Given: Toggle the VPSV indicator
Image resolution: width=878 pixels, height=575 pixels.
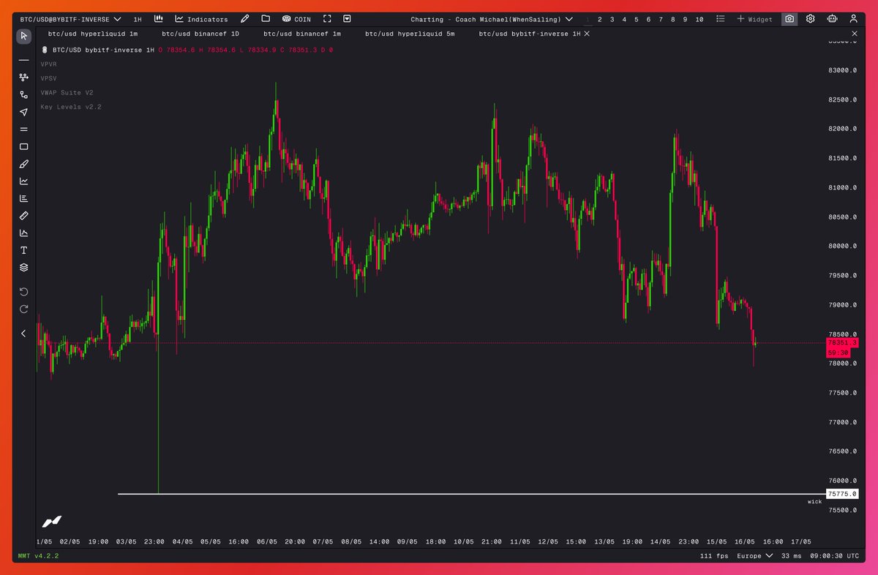Looking at the screenshot, I should point(49,78).
